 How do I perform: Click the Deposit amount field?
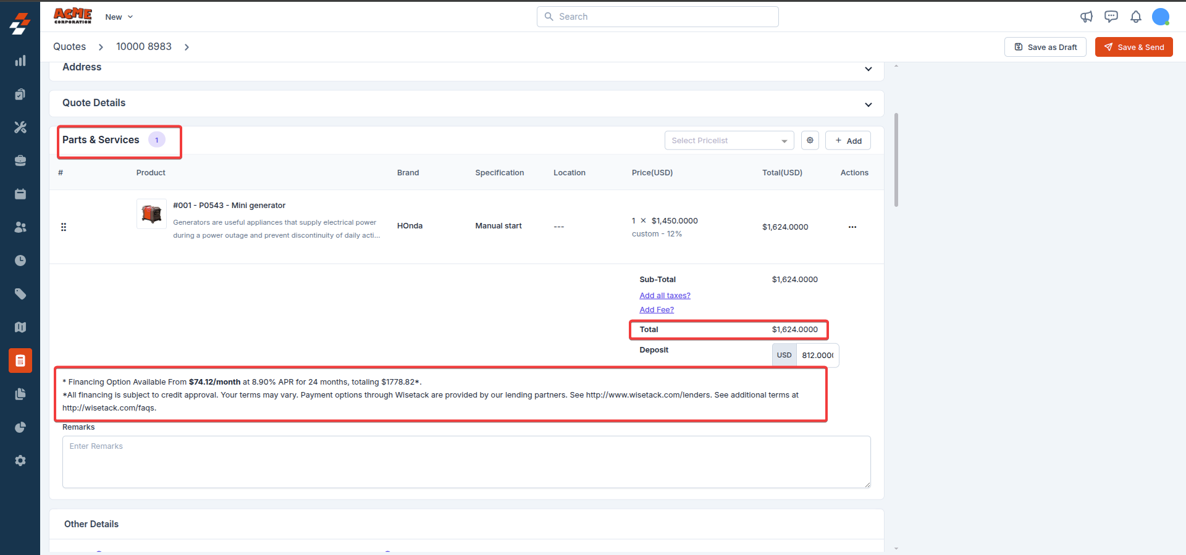[817, 355]
